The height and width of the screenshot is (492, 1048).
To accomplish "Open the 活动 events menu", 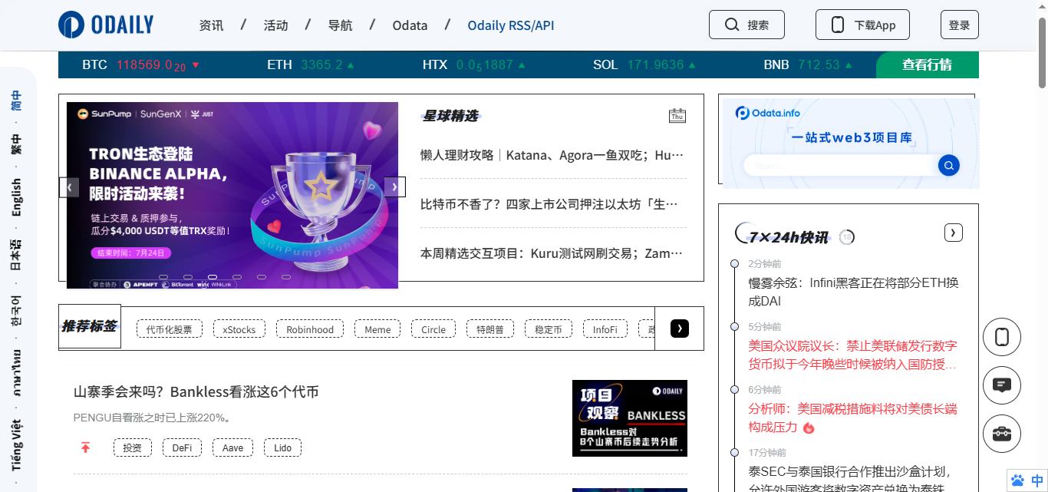I will pyautogui.click(x=275, y=25).
